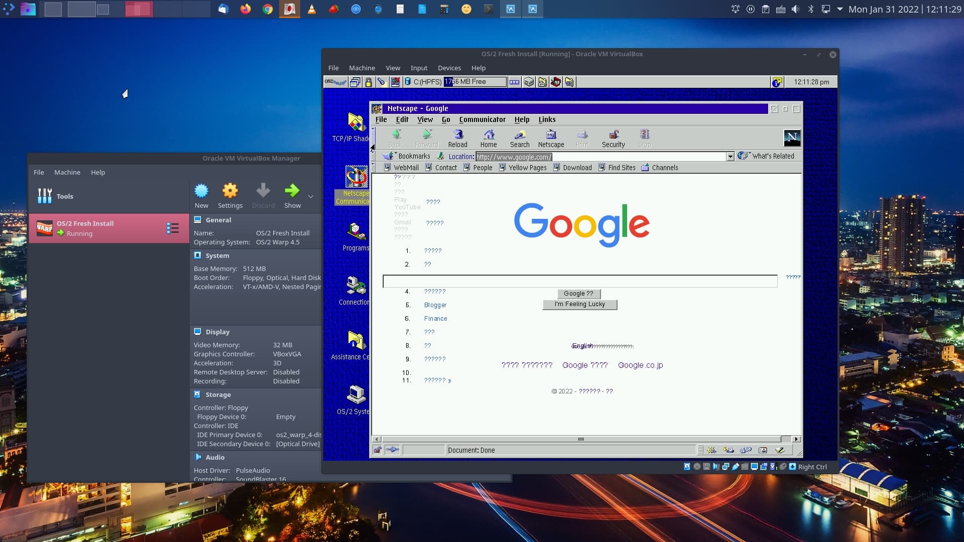Image resolution: width=964 pixels, height=542 pixels.
Task: Click the Reload icon in Netscape toolbar
Action: [457, 134]
